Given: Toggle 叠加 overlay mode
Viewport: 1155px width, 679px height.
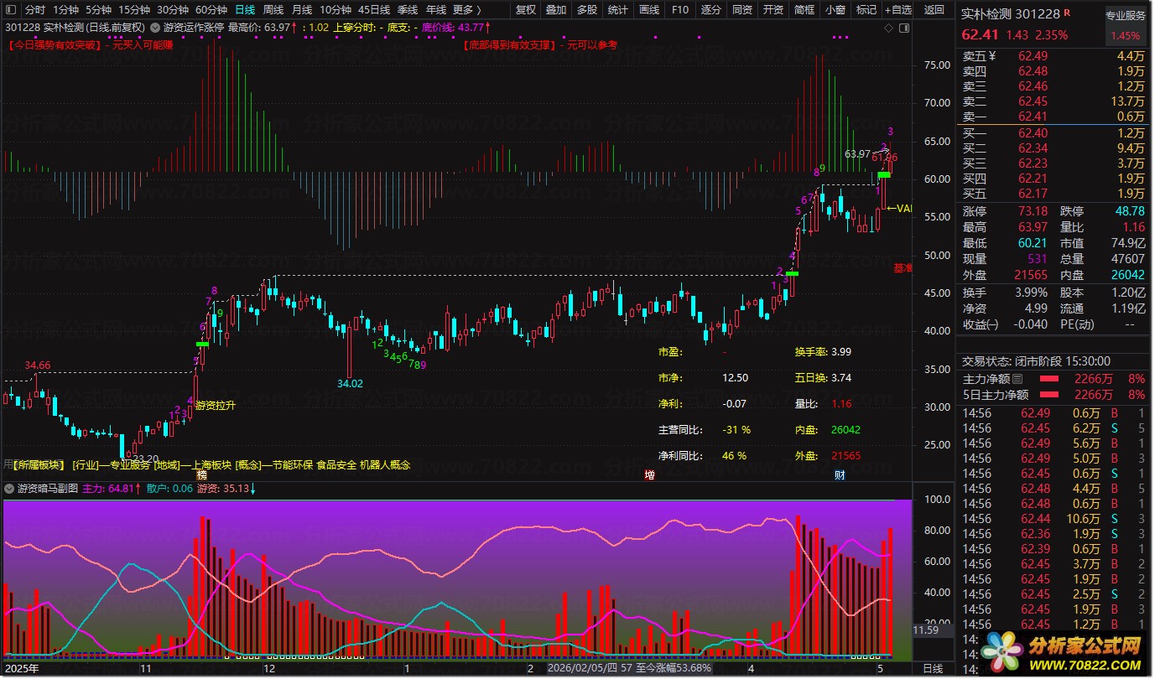Looking at the screenshot, I should pyautogui.click(x=556, y=10).
